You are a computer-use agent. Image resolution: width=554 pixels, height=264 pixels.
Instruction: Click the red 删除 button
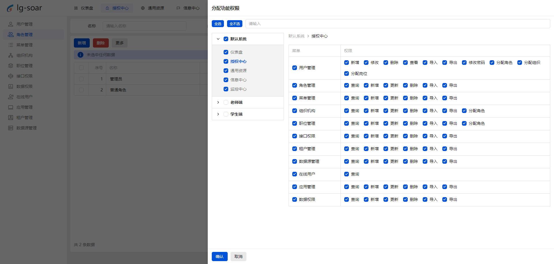101,43
